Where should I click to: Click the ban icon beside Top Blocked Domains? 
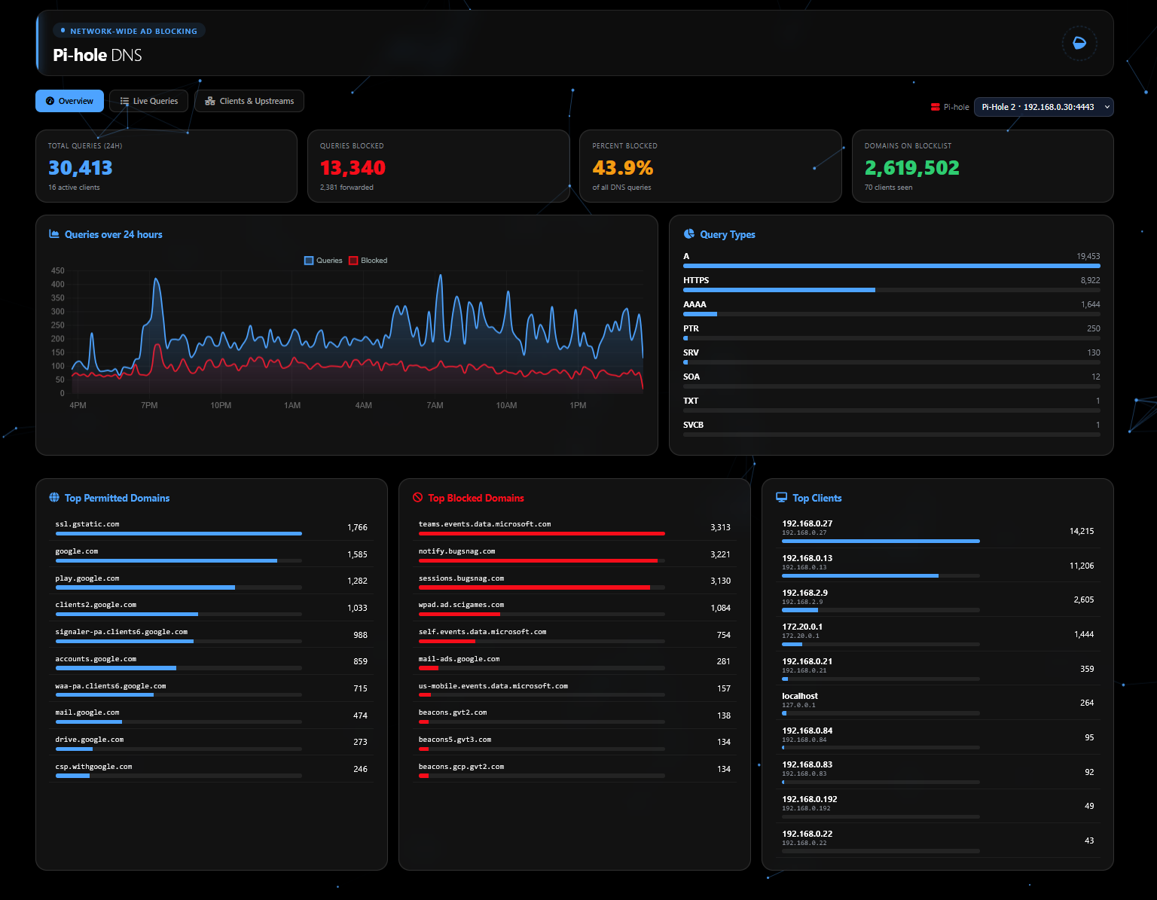tap(417, 498)
